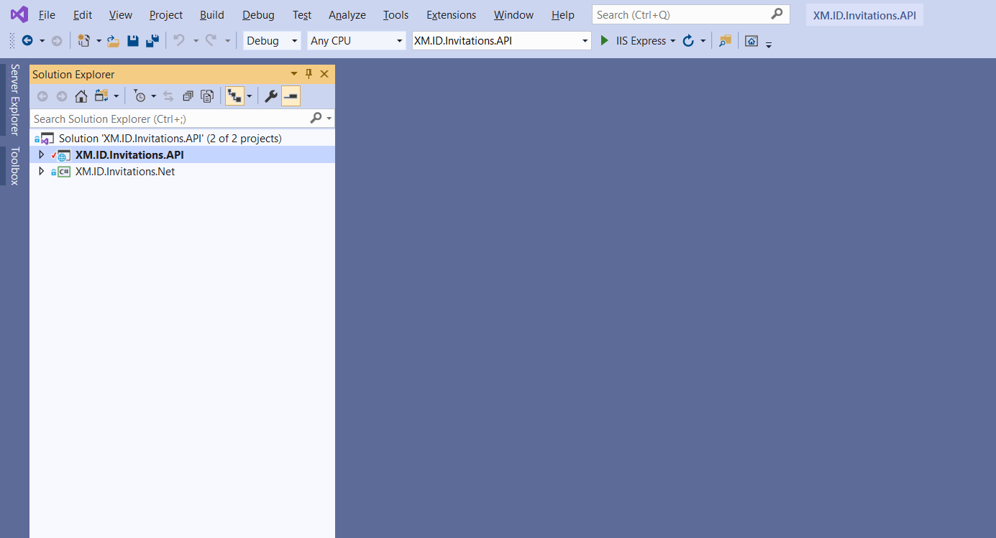This screenshot has width=996, height=538.
Task: Click the Open File folder icon
Action: (114, 41)
